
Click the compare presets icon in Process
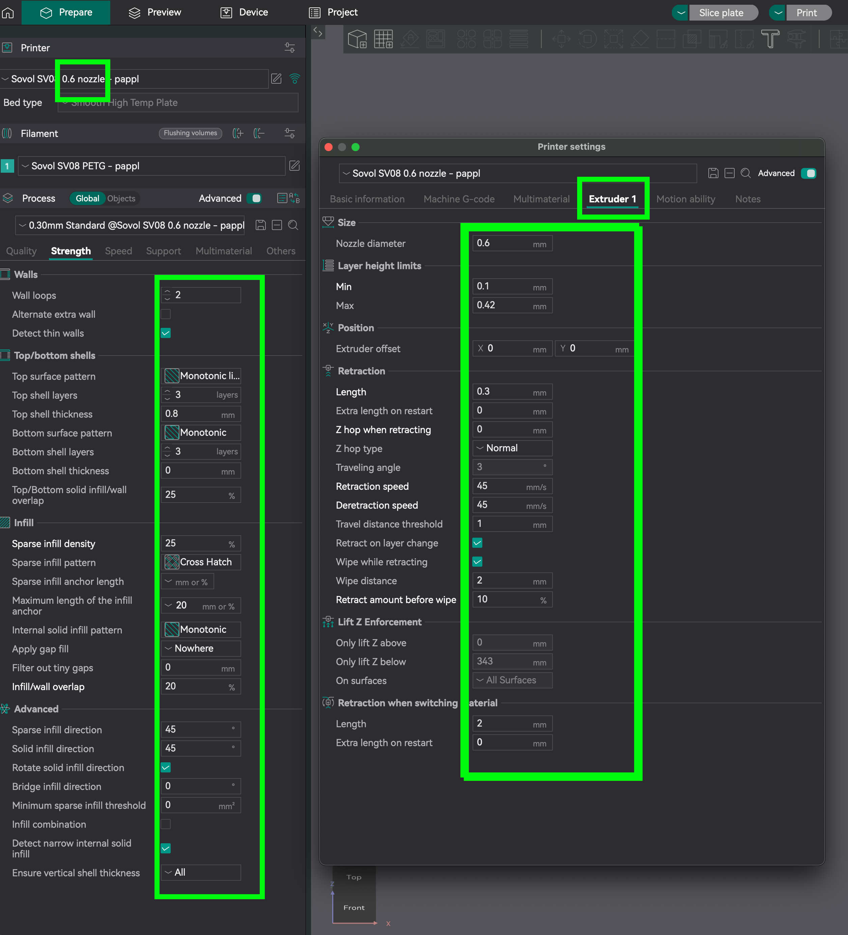(294, 198)
